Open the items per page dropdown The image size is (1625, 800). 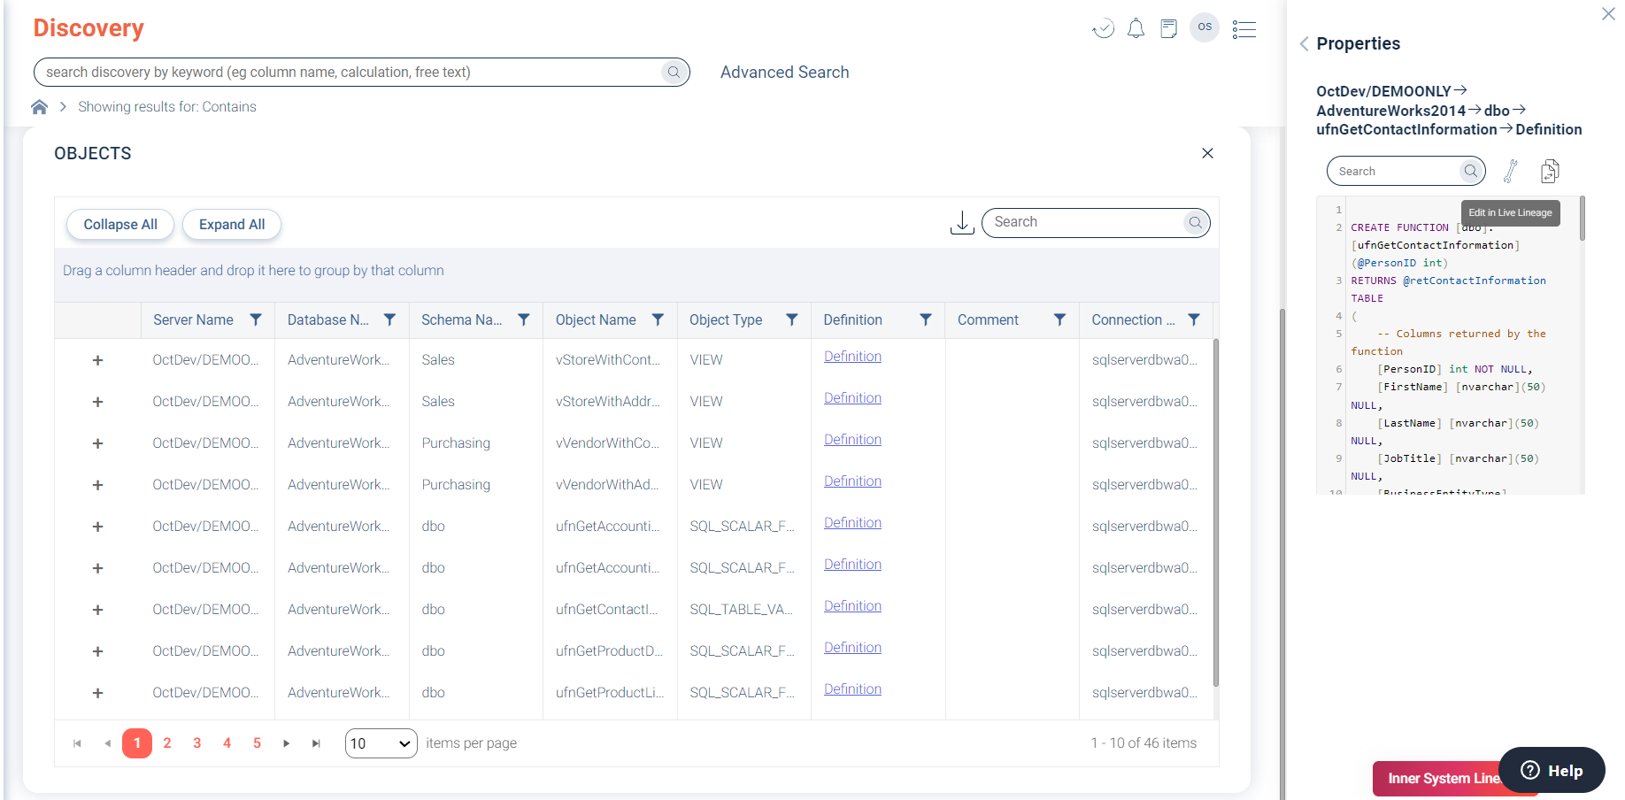(x=381, y=743)
